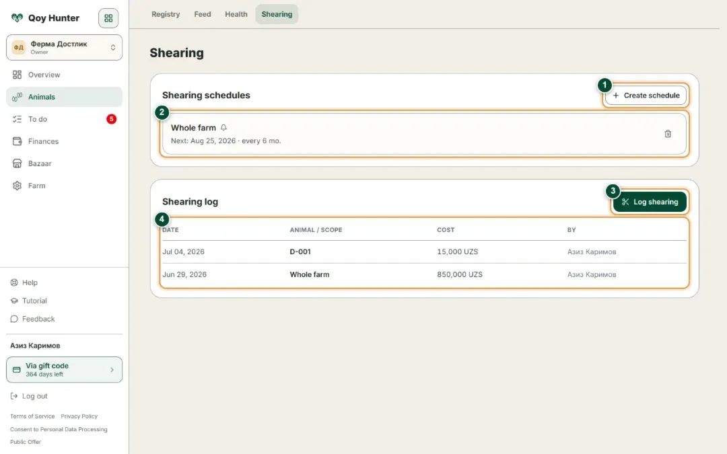Viewport: 727px width, 454px height.
Task: Open the Whole farm schedule card
Action: click(x=424, y=134)
